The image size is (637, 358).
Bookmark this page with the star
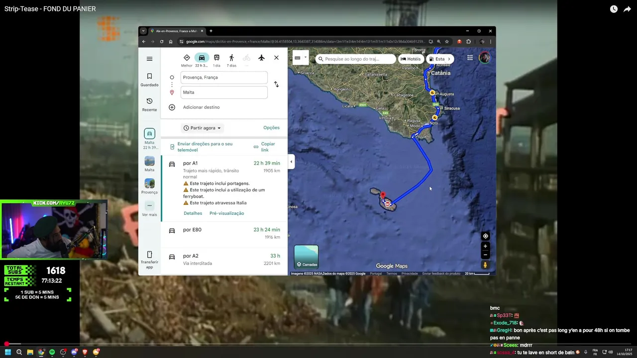click(447, 42)
